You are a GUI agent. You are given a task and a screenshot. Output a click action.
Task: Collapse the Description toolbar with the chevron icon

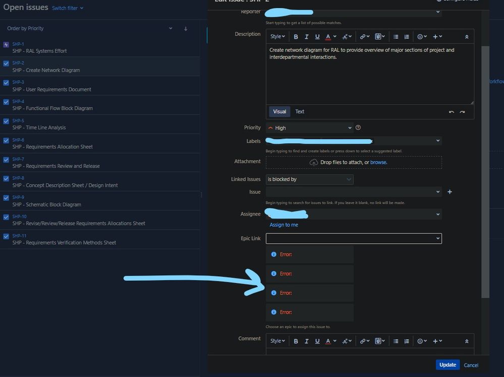(466, 36)
